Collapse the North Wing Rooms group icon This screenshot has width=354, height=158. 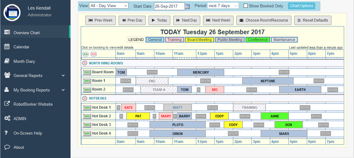[85, 63]
